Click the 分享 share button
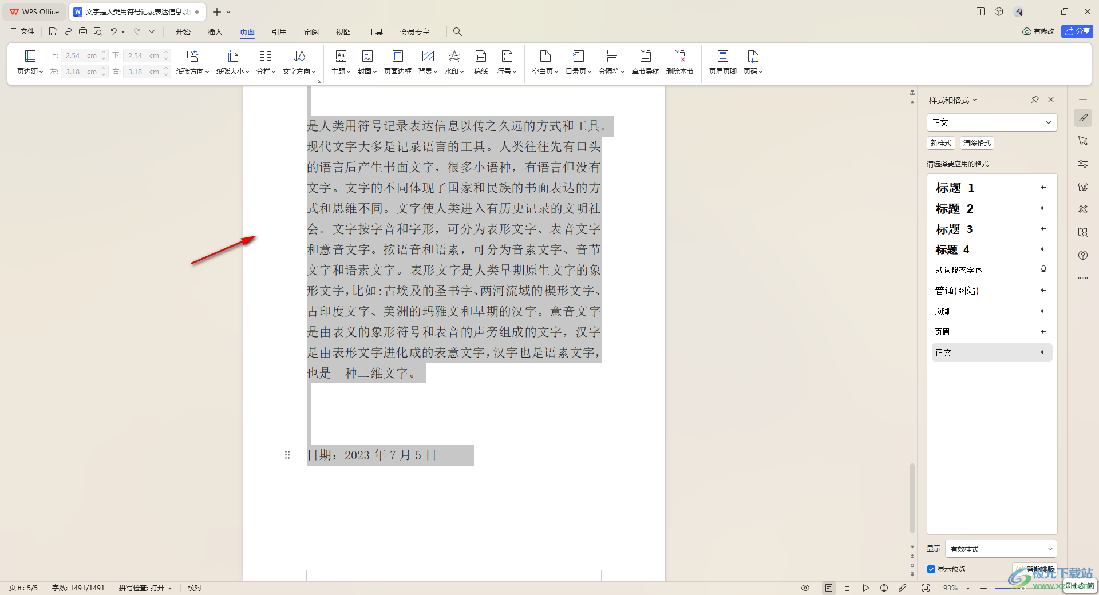The image size is (1099, 595). pos(1077,31)
